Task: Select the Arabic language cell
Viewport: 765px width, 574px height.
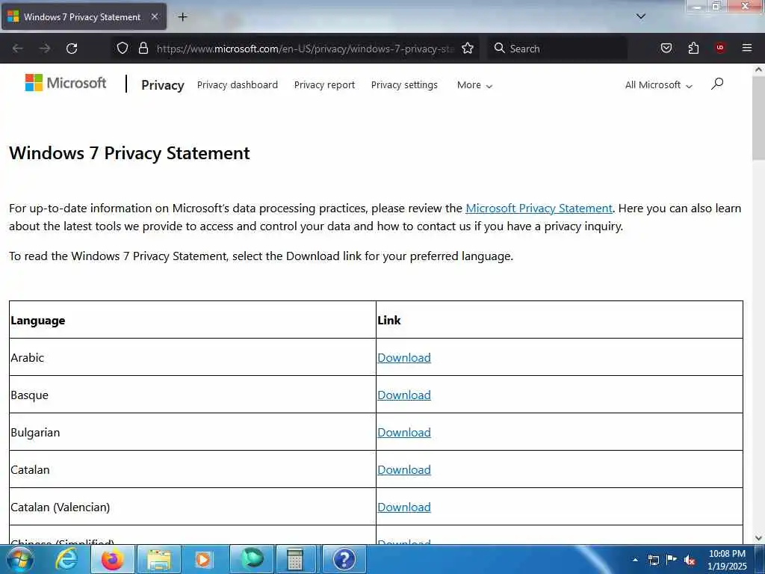Action: pos(193,357)
